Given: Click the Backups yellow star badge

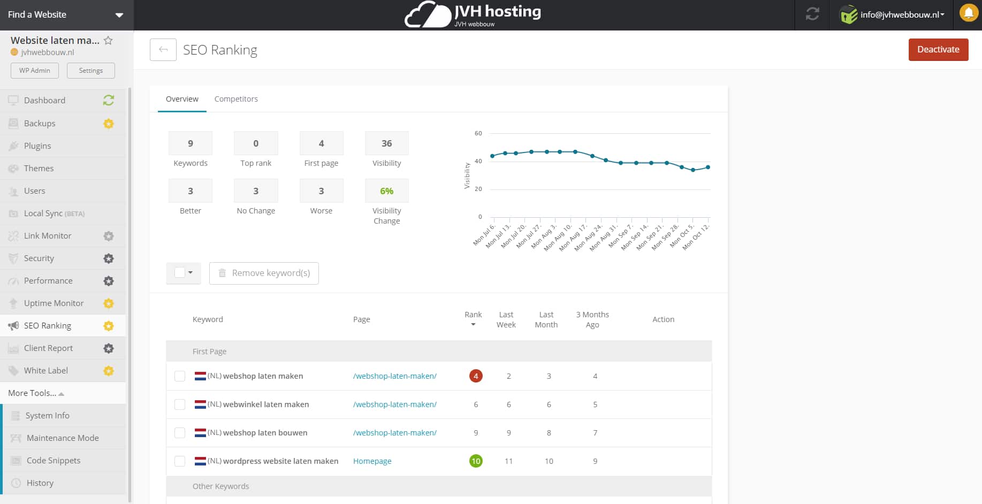Looking at the screenshot, I should 109,124.
